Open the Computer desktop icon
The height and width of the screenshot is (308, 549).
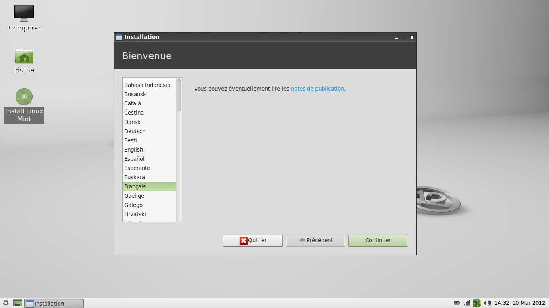(24, 13)
